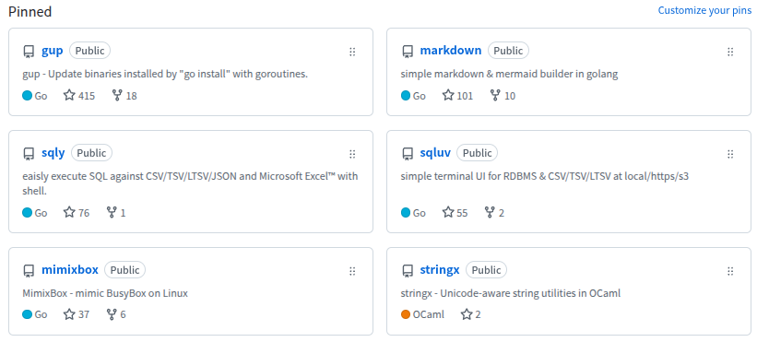Click the grip icon on sqly card
The width and height of the screenshot is (757, 342).
[x=352, y=154]
